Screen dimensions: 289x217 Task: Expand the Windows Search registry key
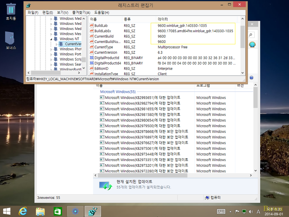pyautogui.click(x=51, y=65)
